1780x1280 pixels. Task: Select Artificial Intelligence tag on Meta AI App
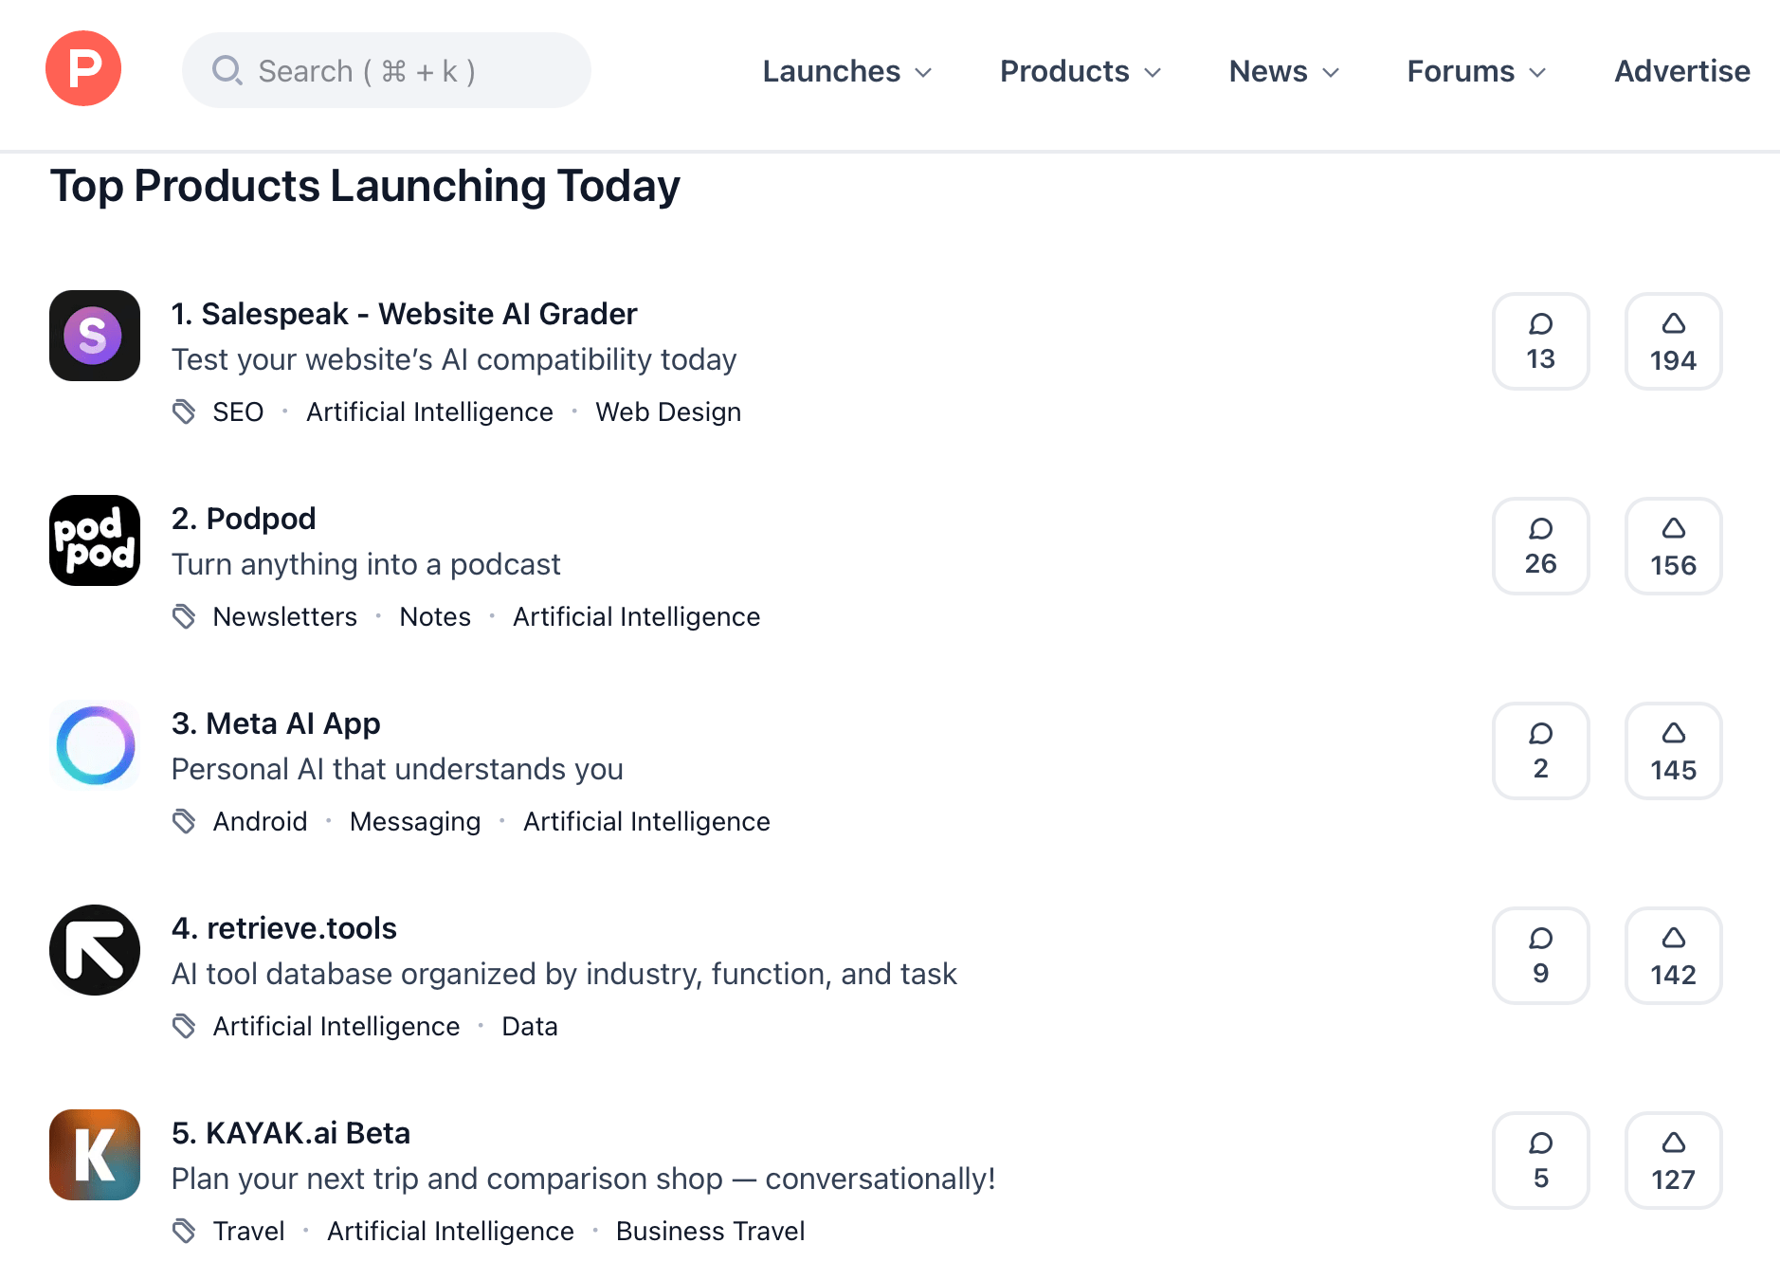pos(646,822)
